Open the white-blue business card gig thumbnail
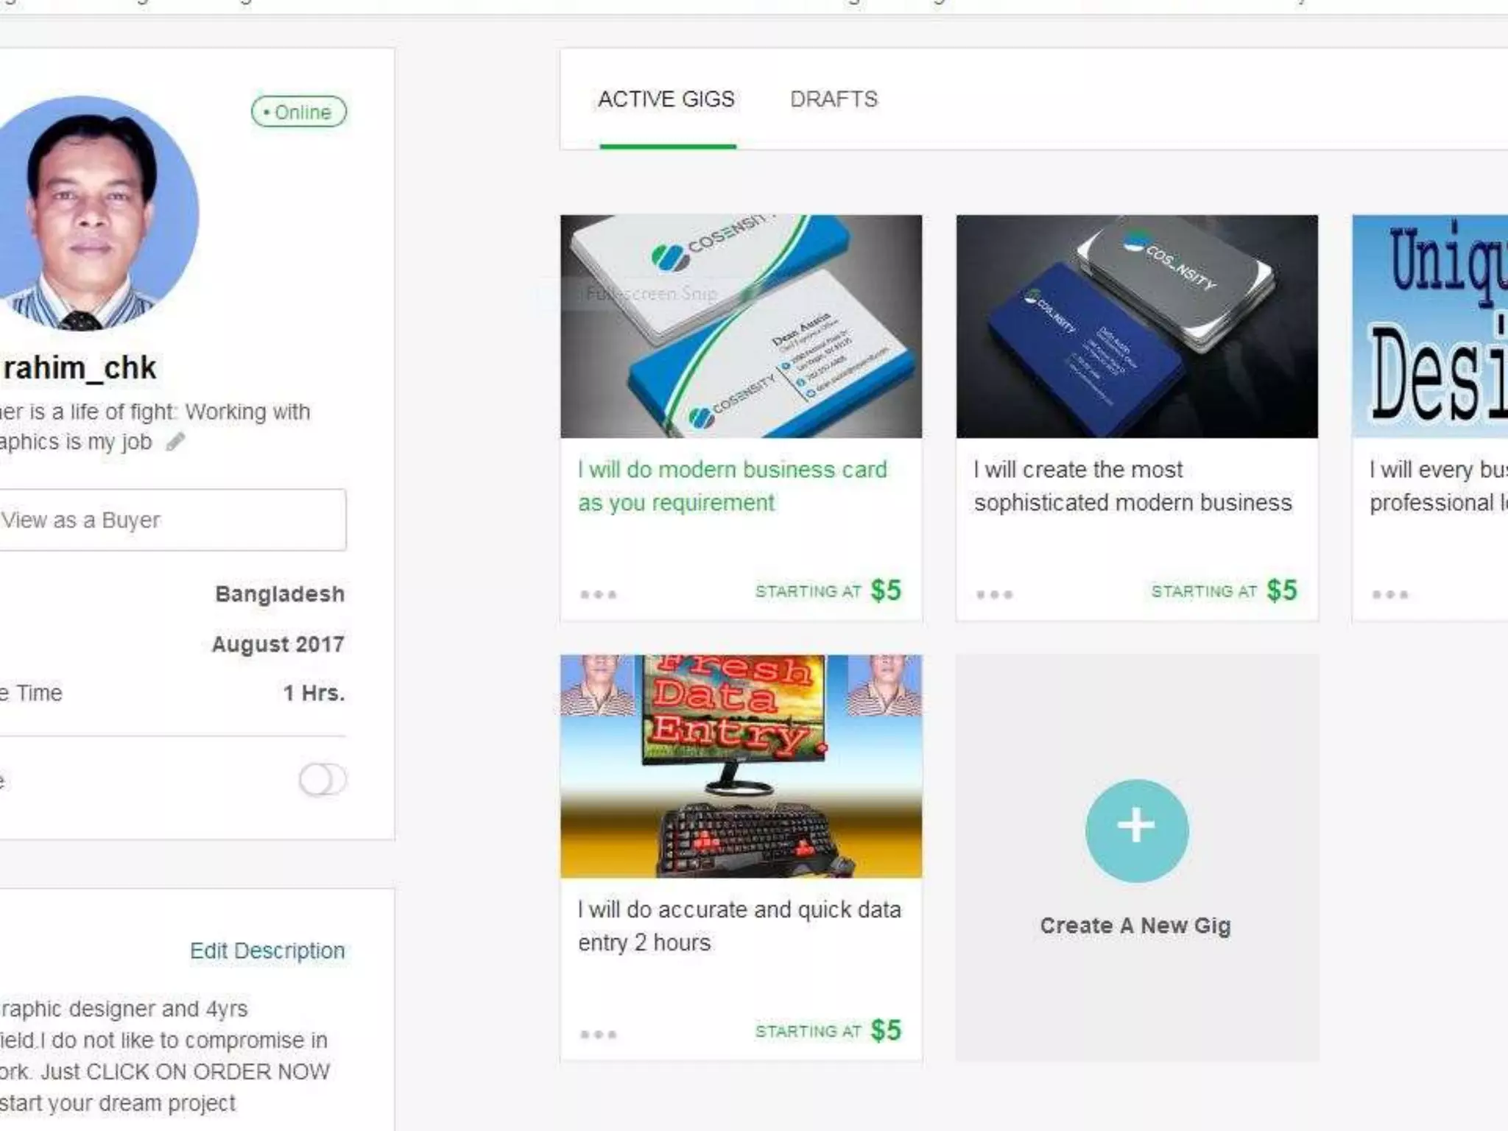1508x1131 pixels. [x=741, y=326]
